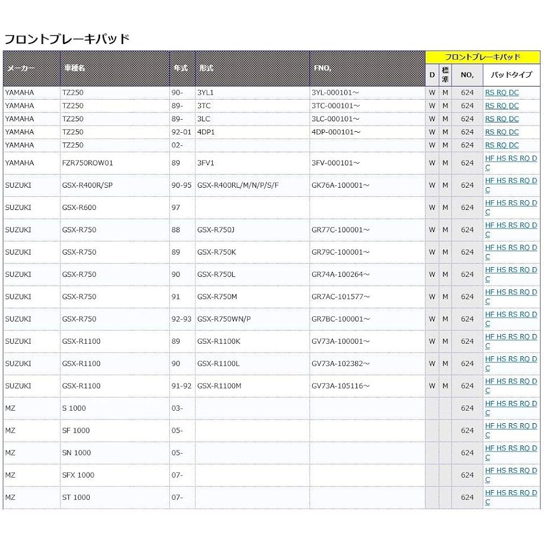Select the frame number 3FV-000101～

(335, 163)
